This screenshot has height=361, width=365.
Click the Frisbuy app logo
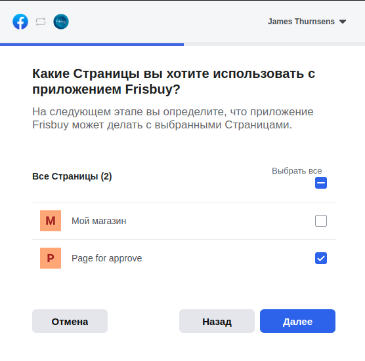point(61,22)
